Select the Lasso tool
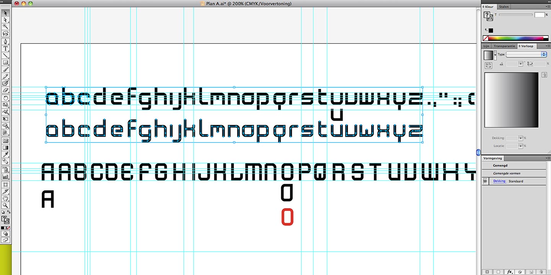The height and width of the screenshot is (275, 551). [x=6, y=33]
